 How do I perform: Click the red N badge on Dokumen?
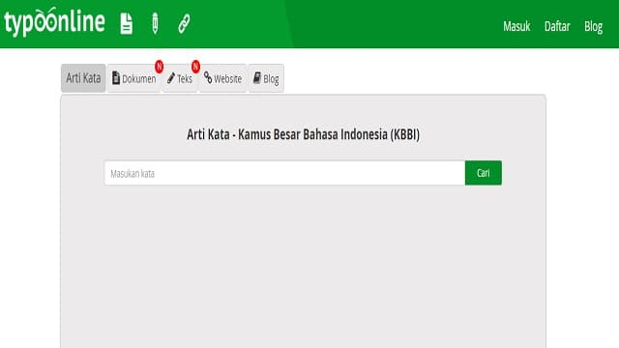159,67
